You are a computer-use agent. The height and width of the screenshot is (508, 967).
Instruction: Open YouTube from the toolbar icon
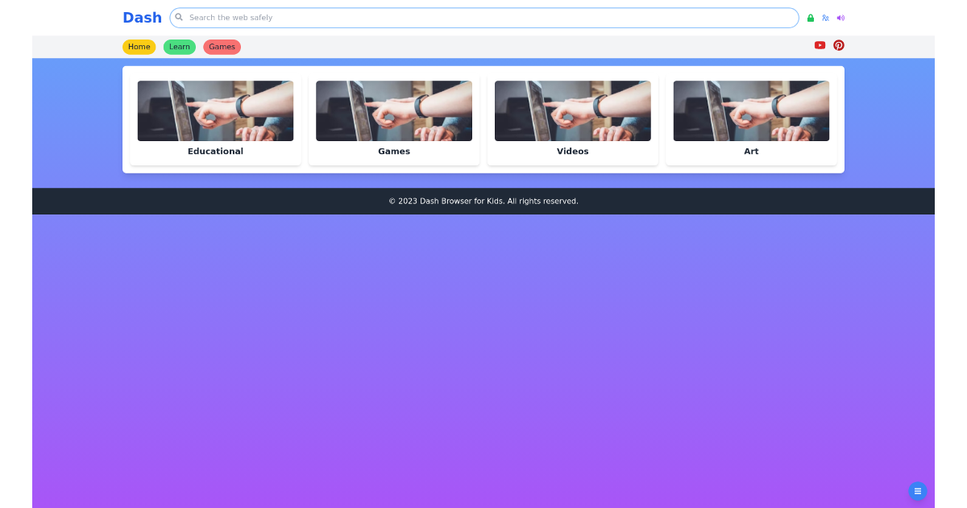coord(820,45)
